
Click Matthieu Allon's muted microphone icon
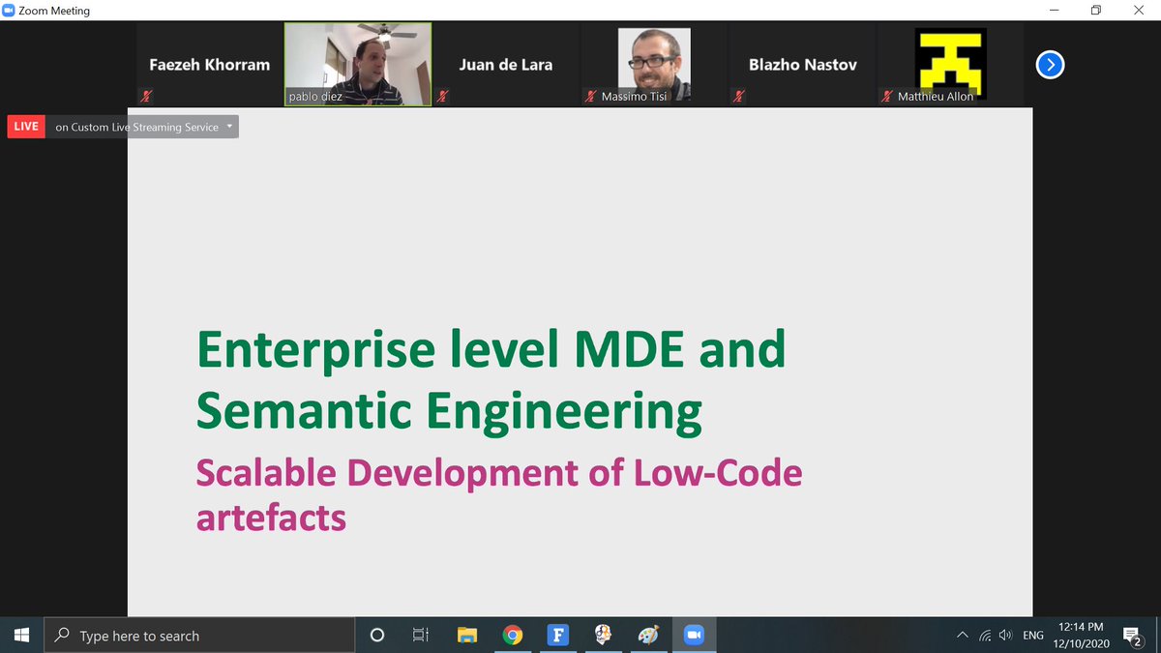[887, 96]
